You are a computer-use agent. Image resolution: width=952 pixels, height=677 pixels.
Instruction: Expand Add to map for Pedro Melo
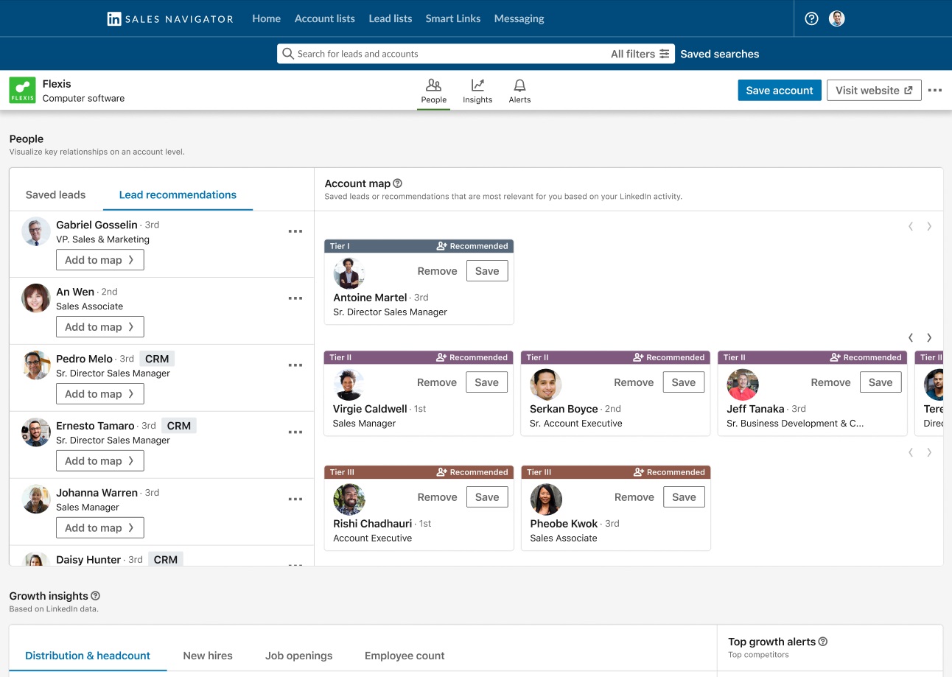(x=100, y=394)
